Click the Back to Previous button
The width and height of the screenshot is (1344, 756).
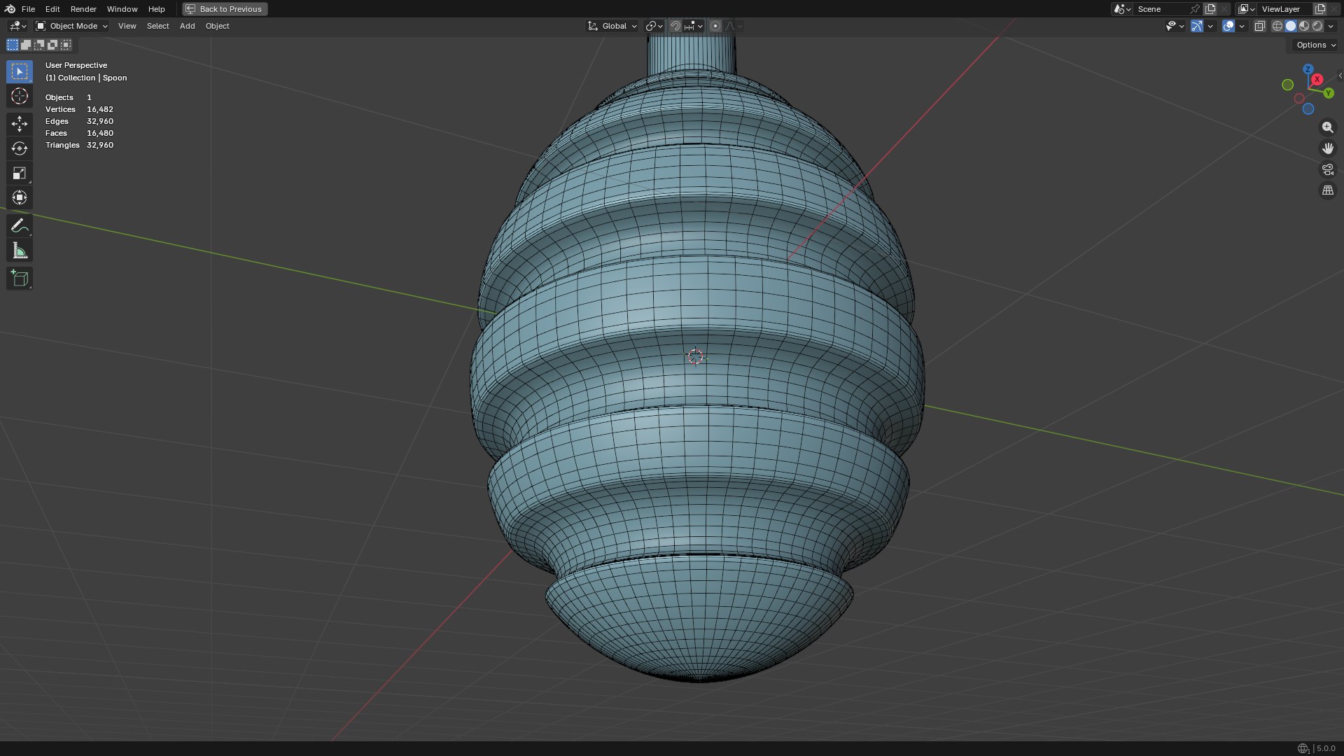pyautogui.click(x=225, y=9)
